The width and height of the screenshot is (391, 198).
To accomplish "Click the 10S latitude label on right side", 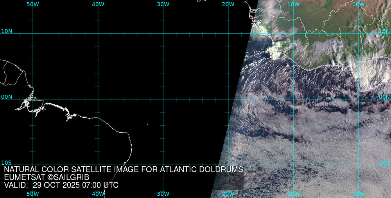I will pos(384,162).
